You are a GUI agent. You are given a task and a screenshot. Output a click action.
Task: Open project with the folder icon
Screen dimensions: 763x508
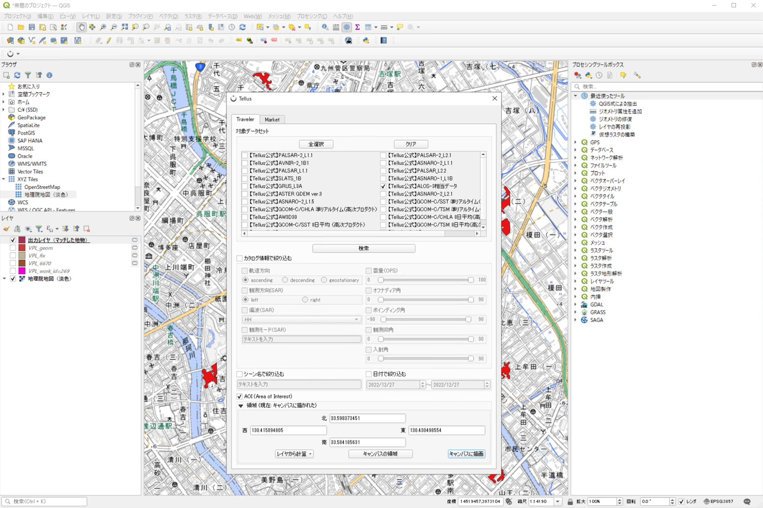click(x=21, y=27)
